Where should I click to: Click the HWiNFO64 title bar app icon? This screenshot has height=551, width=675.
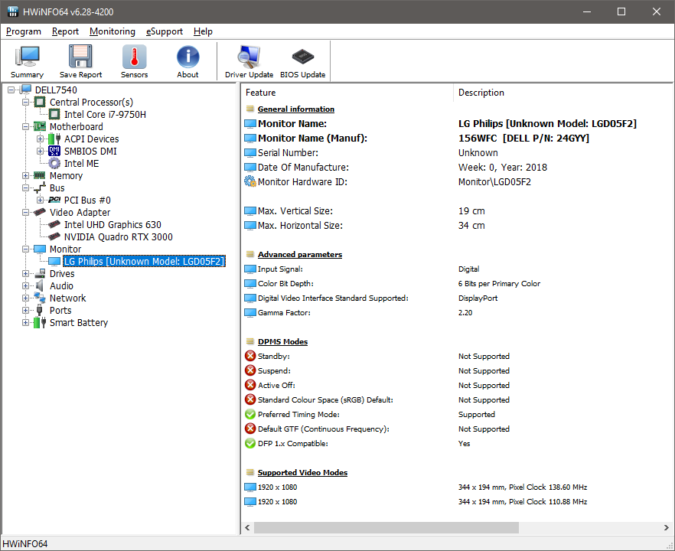click(13, 11)
